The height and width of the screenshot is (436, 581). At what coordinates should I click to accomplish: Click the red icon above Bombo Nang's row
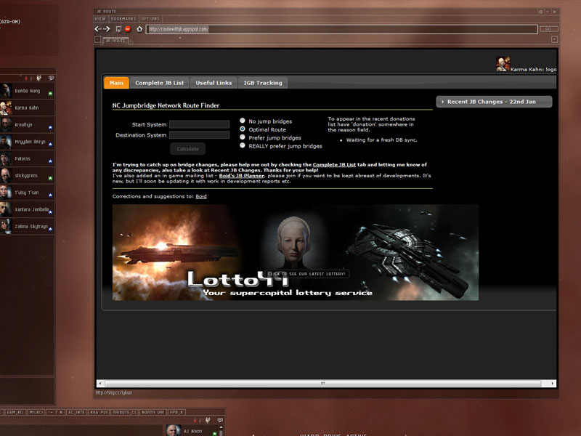[26, 78]
